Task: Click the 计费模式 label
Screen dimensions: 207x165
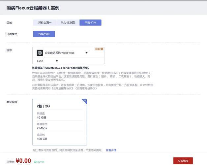Action: coord(12,34)
